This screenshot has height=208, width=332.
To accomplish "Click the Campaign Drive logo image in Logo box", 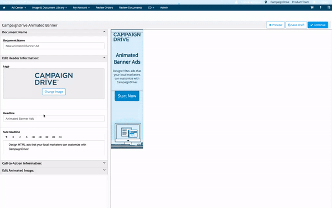I will [54, 79].
